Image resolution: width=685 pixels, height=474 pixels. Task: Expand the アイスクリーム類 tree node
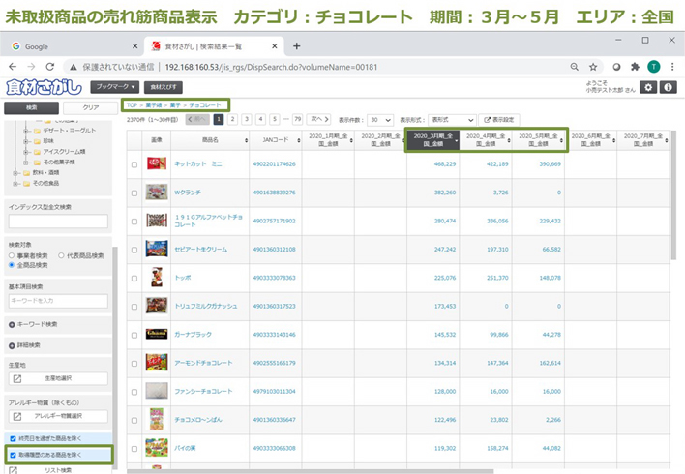tap(26, 152)
